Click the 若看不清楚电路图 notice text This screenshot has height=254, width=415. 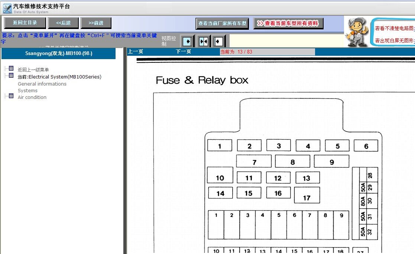click(x=395, y=28)
